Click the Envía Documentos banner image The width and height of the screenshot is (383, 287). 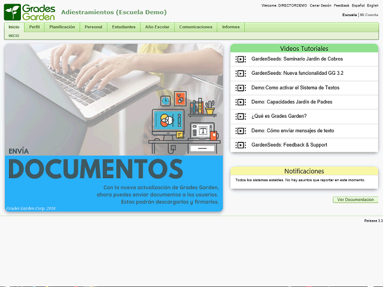[114, 127]
